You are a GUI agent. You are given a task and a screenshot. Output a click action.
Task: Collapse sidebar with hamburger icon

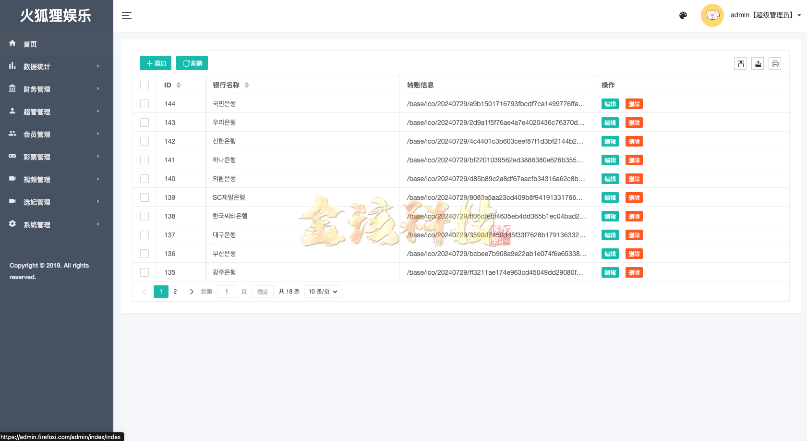(127, 15)
